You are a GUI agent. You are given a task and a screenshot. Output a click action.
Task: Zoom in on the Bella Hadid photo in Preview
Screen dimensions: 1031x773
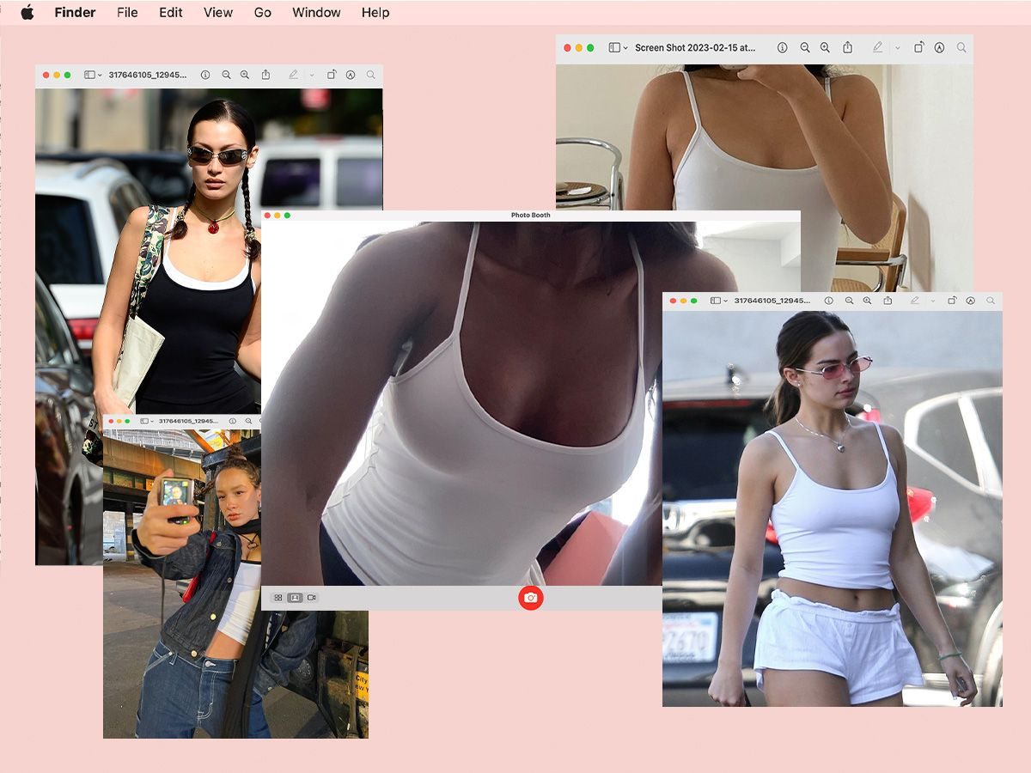243,75
